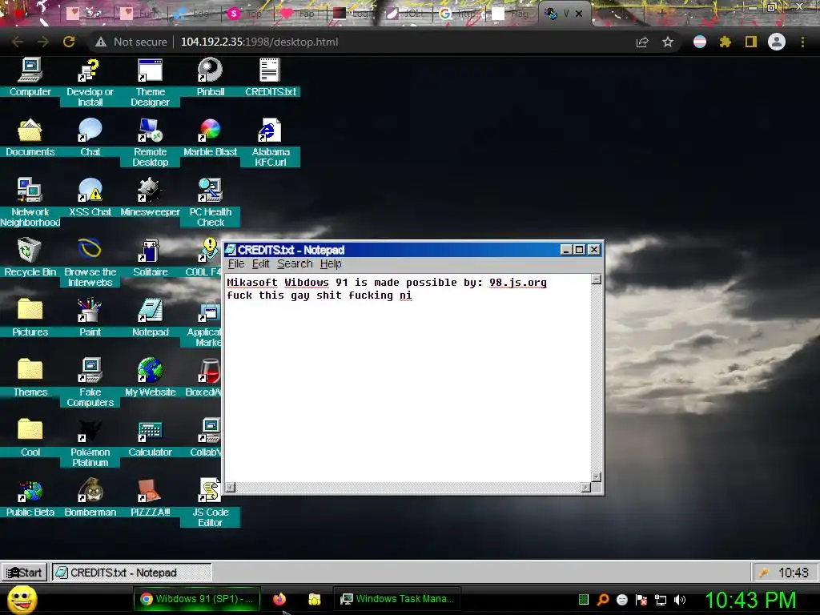Launch the Pinball game icon

tap(211, 77)
